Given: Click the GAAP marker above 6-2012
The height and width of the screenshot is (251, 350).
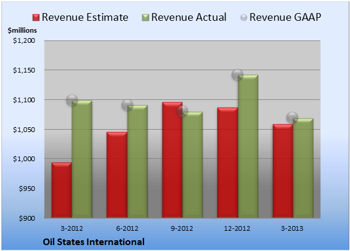Looking at the screenshot, I should click(x=127, y=105).
